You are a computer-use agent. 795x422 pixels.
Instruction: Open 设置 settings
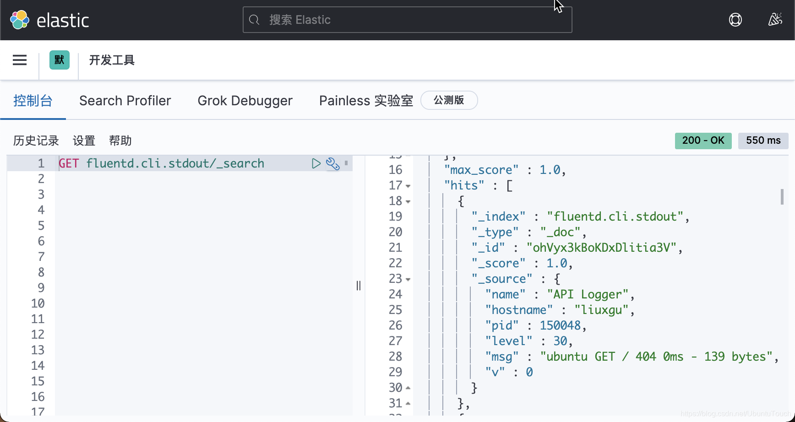click(84, 141)
